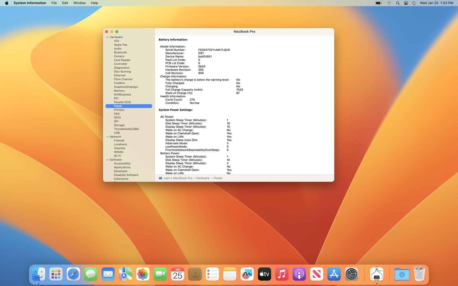Open Finder from the Dock
The image size is (458, 286).
38,274
